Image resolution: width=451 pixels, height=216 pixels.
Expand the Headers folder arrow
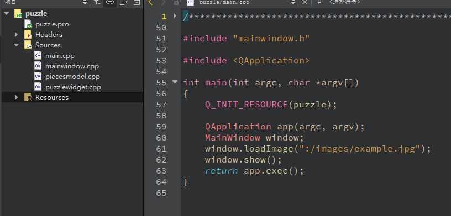click(x=17, y=35)
